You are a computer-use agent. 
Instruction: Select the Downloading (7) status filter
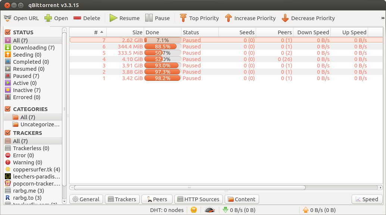[x=33, y=48]
